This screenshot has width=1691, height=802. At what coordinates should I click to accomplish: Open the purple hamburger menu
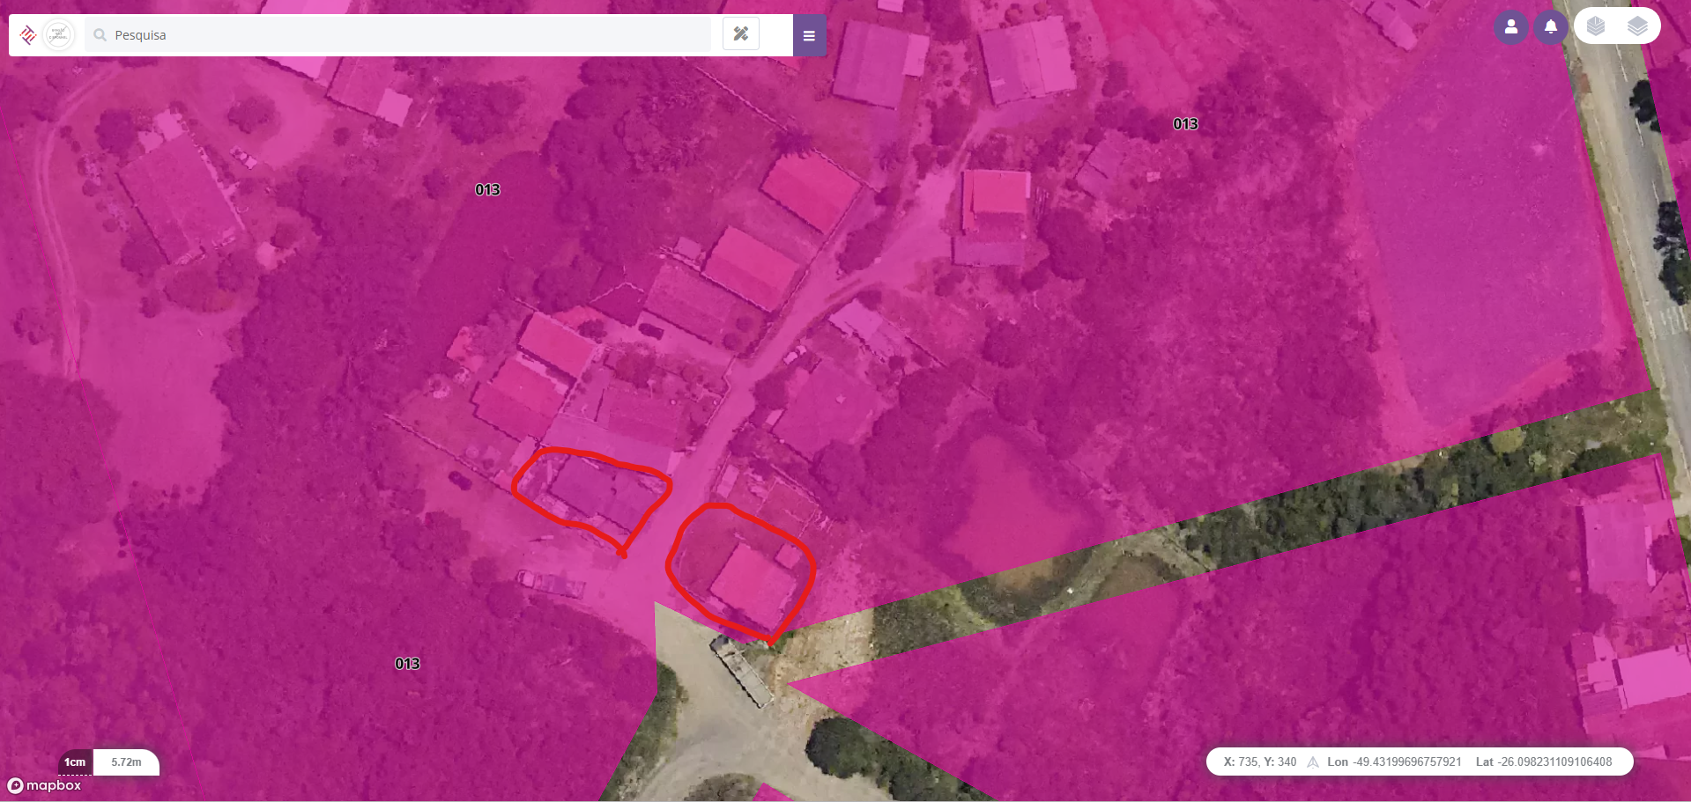coord(809,36)
